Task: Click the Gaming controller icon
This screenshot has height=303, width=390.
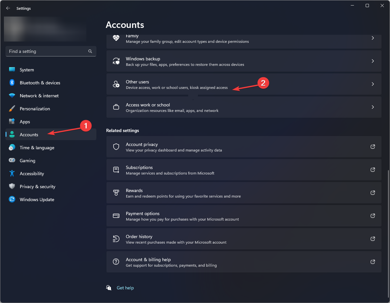Action: pos(12,161)
